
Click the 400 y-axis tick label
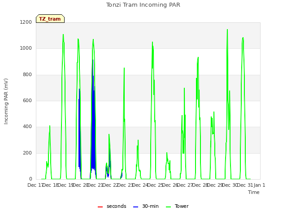tap(27, 126)
